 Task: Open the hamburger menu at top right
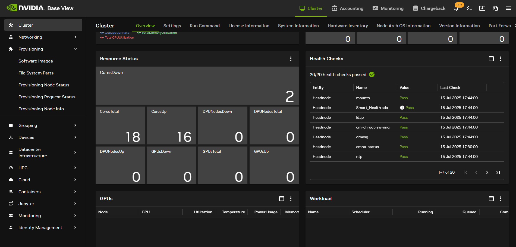point(508,8)
